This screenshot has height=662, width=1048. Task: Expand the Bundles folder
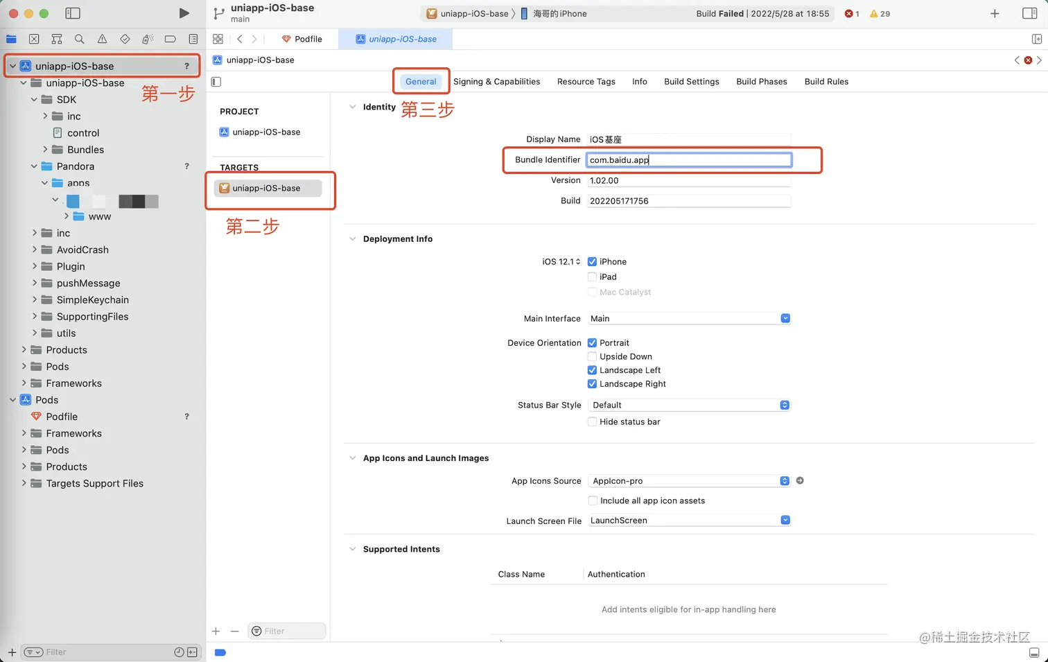point(45,149)
